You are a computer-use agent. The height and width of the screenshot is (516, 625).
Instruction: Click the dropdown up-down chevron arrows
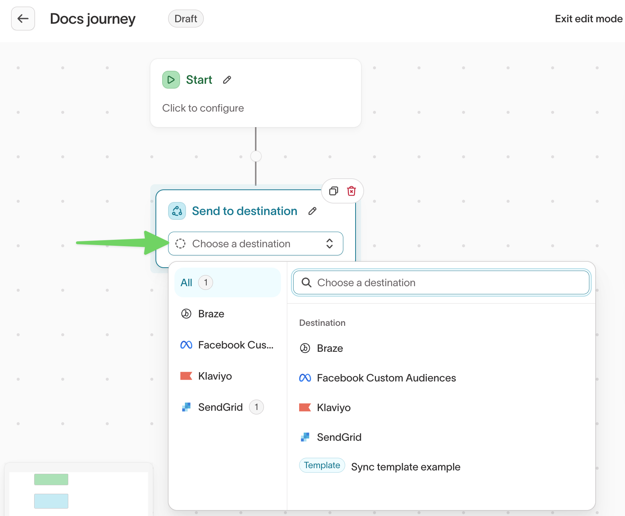point(329,244)
